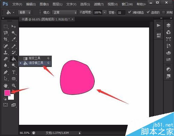Open the File menu
Image resolution: width=174 pixels, height=136 pixels.
pyautogui.click(x=17, y=5)
